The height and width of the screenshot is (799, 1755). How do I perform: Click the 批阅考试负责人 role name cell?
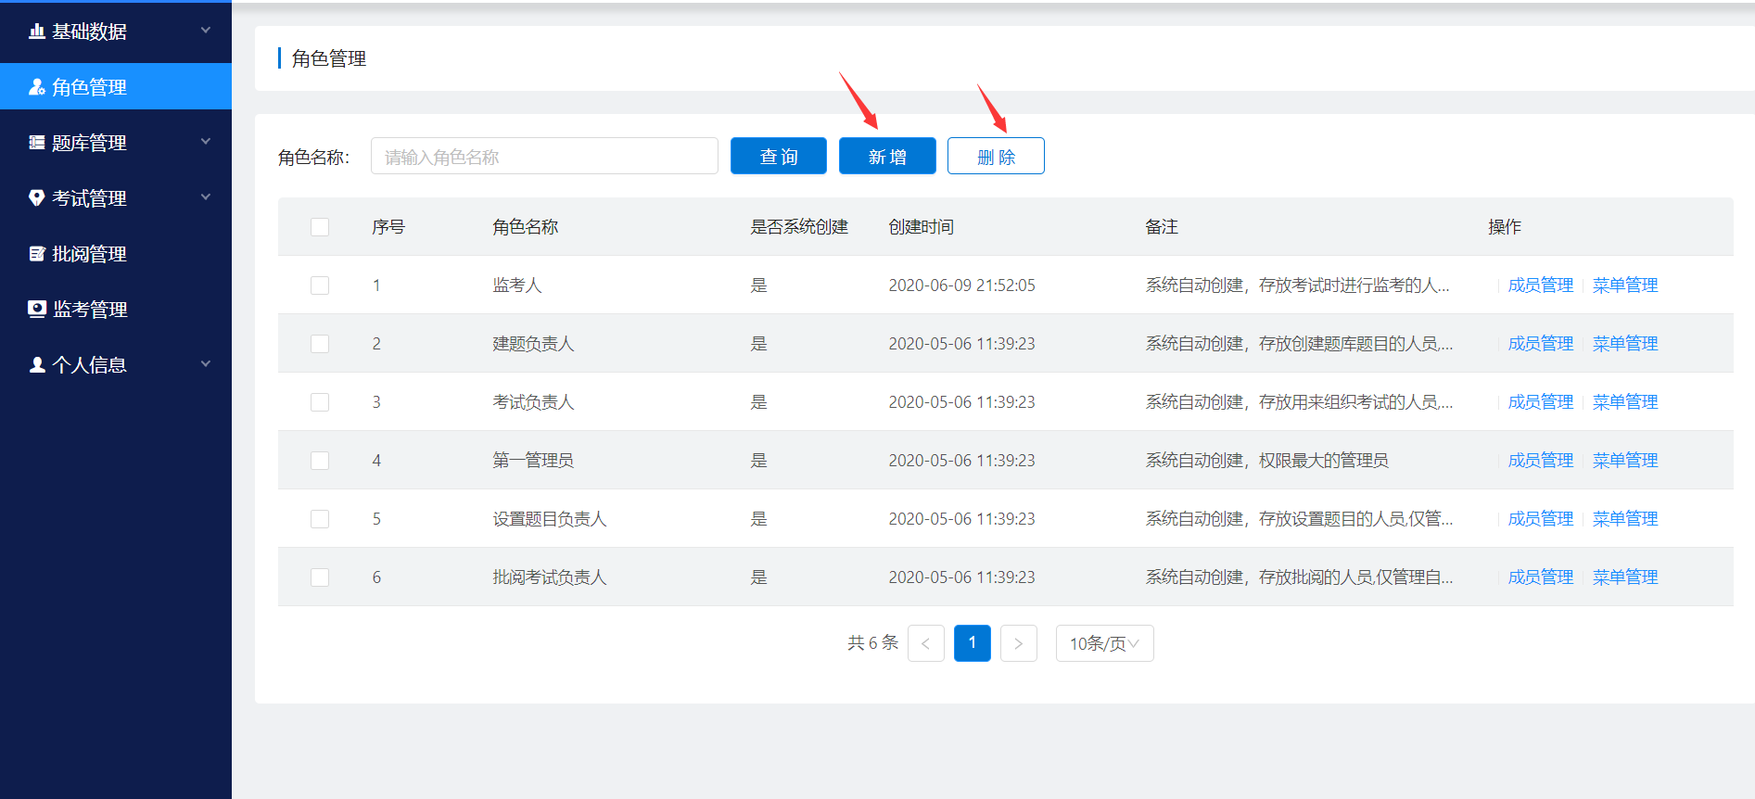pyautogui.click(x=550, y=577)
